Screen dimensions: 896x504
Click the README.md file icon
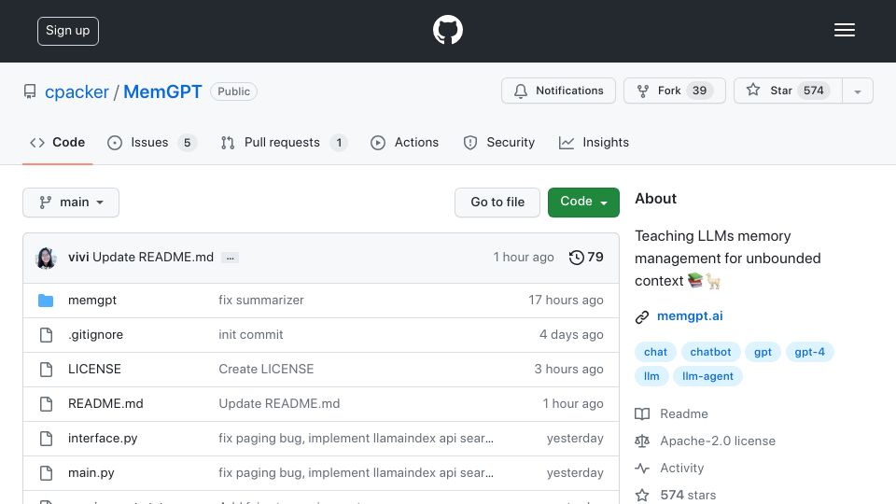point(46,404)
